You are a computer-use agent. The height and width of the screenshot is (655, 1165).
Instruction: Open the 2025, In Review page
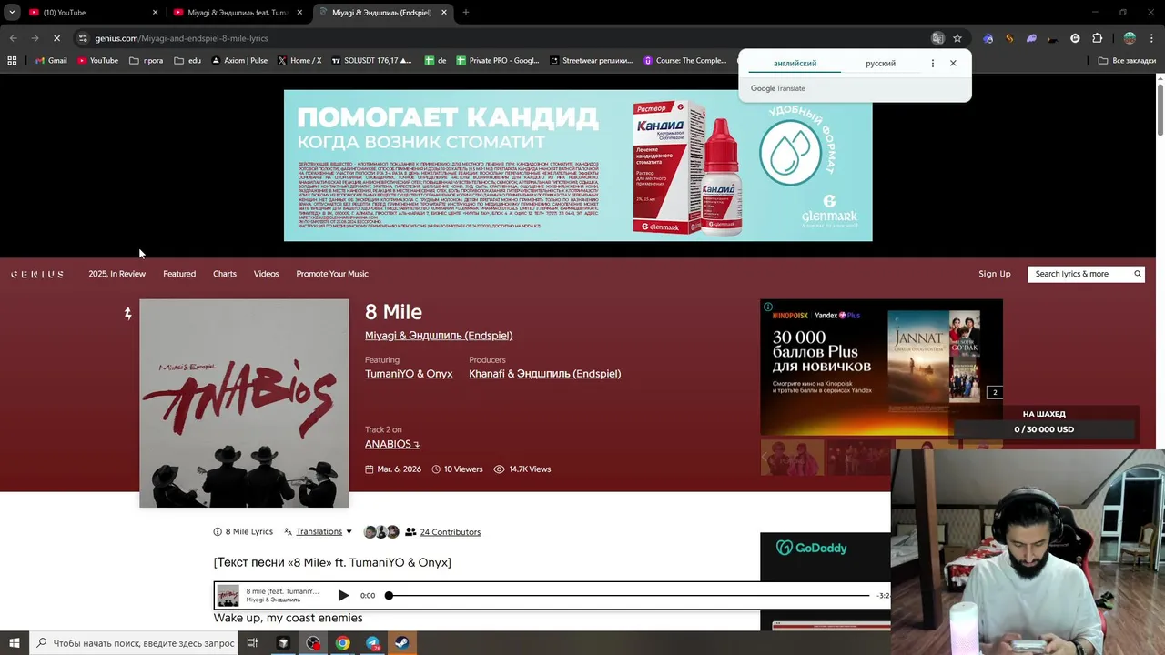116,274
